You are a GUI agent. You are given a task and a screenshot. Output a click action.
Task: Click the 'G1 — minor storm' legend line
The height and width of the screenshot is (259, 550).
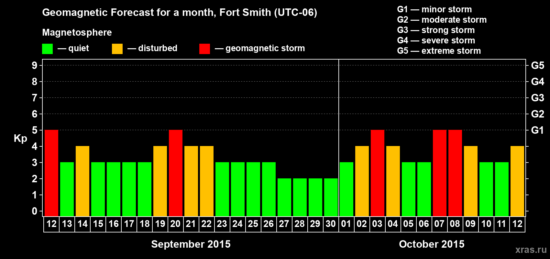tap(434, 9)
